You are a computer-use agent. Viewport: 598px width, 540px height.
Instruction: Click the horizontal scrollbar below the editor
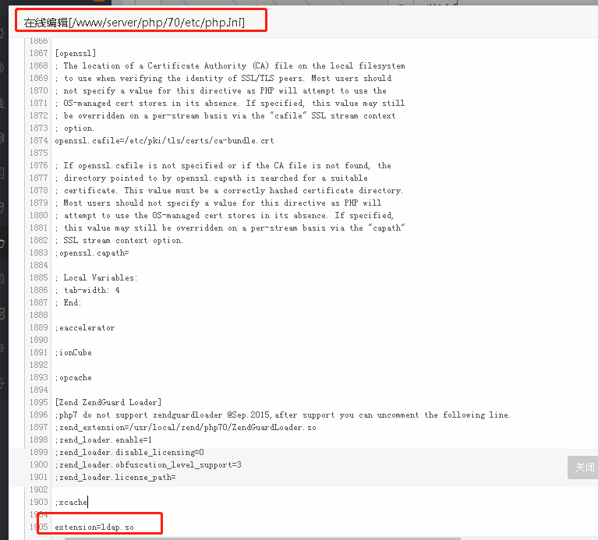point(263,538)
